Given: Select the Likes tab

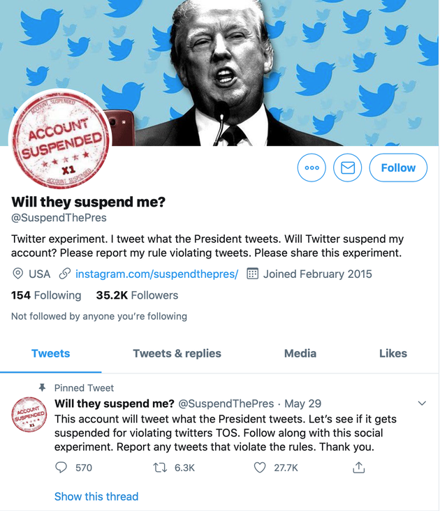Looking at the screenshot, I should [393, 353].
